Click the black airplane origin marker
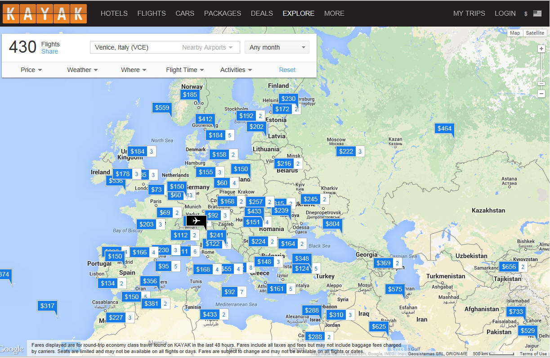This screenshot has width=550, height=358. [x=196, y=221]
